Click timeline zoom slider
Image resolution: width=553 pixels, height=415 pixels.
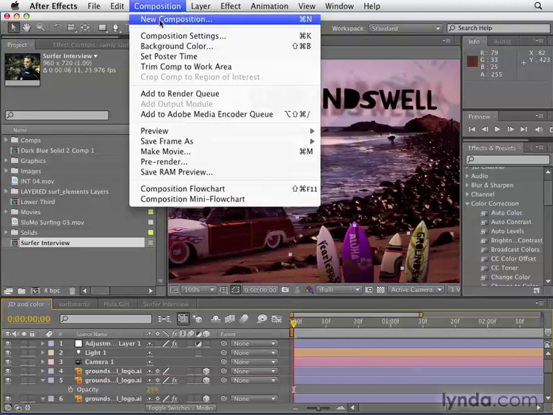coord(318,408)
